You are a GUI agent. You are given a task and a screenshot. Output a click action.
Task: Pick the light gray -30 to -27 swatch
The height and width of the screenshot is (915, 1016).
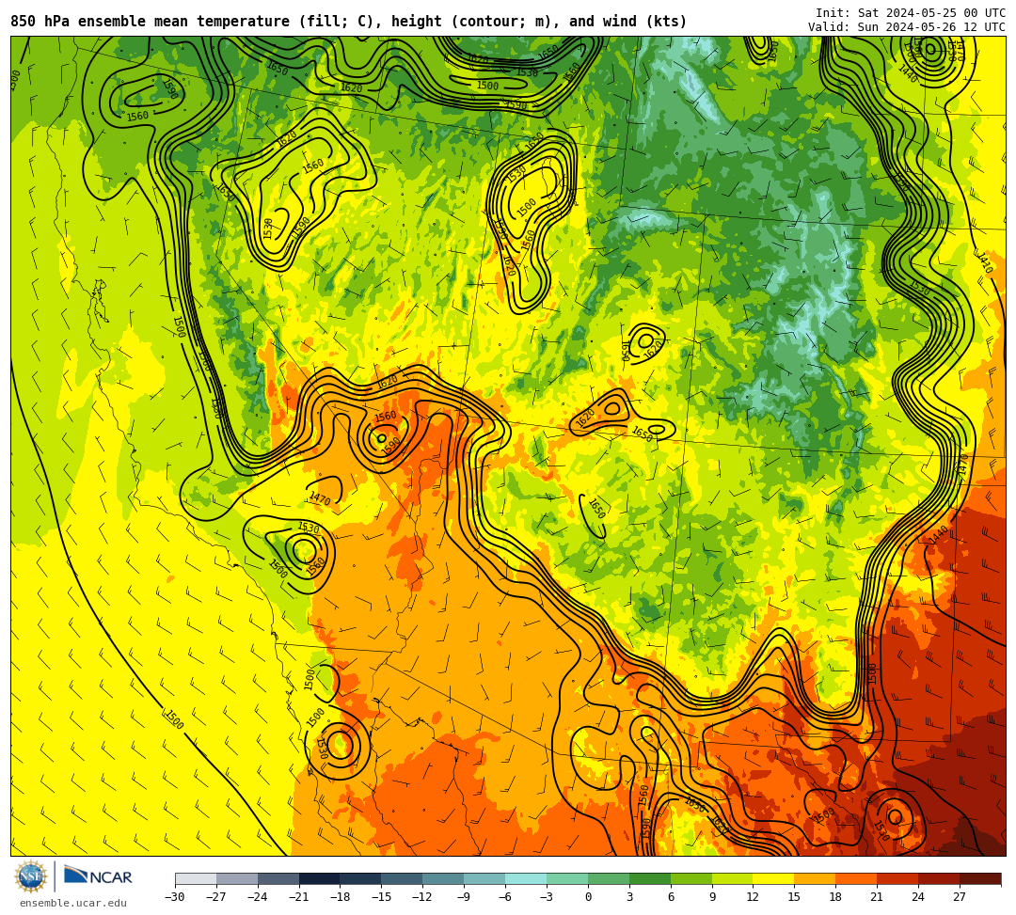click(196, 878)
